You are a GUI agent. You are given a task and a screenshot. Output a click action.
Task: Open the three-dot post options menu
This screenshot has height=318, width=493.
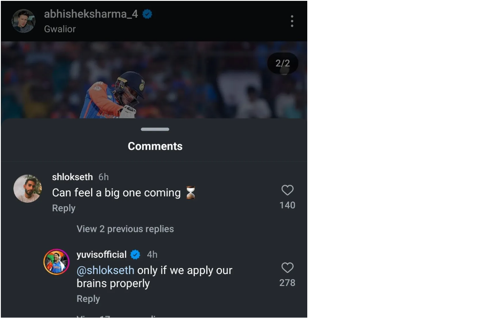tap(292, 21)
